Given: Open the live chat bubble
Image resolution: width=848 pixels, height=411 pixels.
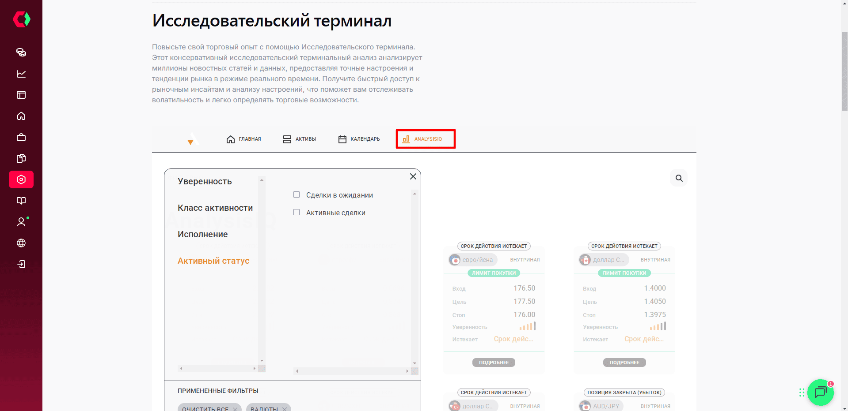Looking at the screenshot, I should (821, 392).
